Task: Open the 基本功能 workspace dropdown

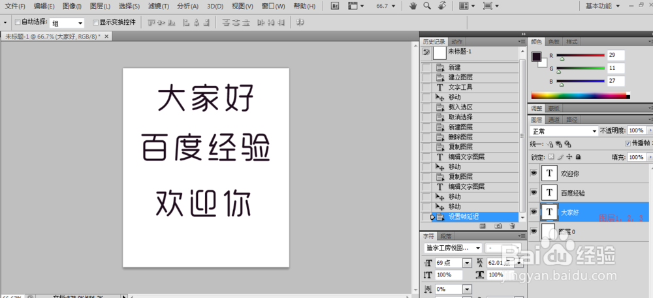Action: pos(618,6)
